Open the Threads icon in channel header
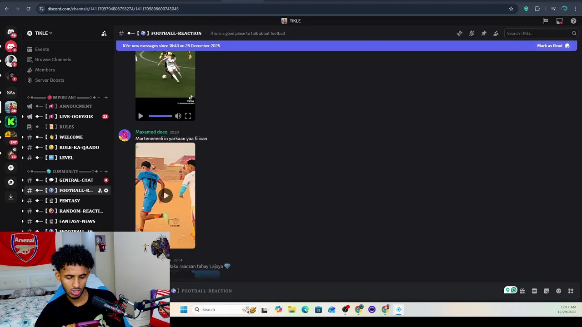 (459, 33)
